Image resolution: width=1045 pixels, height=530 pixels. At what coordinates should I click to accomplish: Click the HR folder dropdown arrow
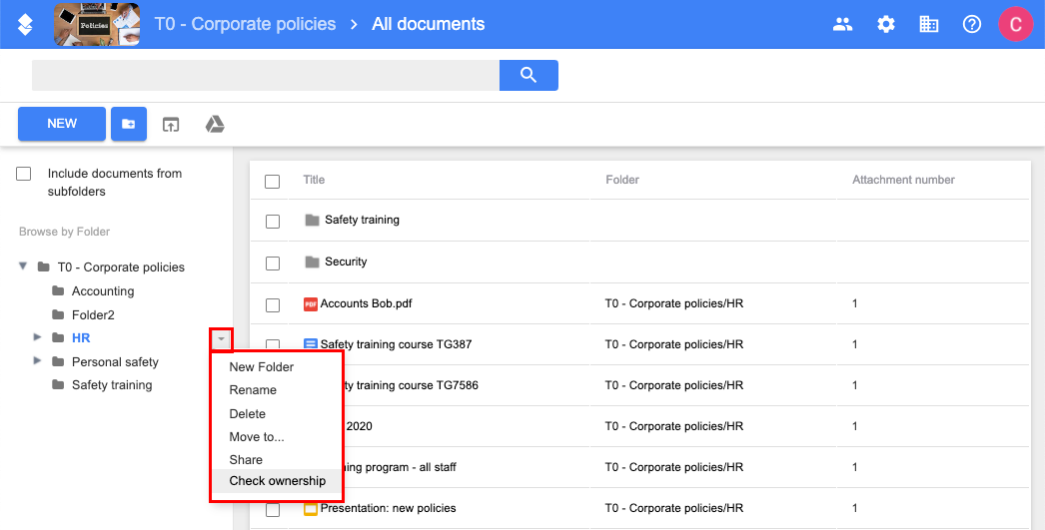coord(221,339)
